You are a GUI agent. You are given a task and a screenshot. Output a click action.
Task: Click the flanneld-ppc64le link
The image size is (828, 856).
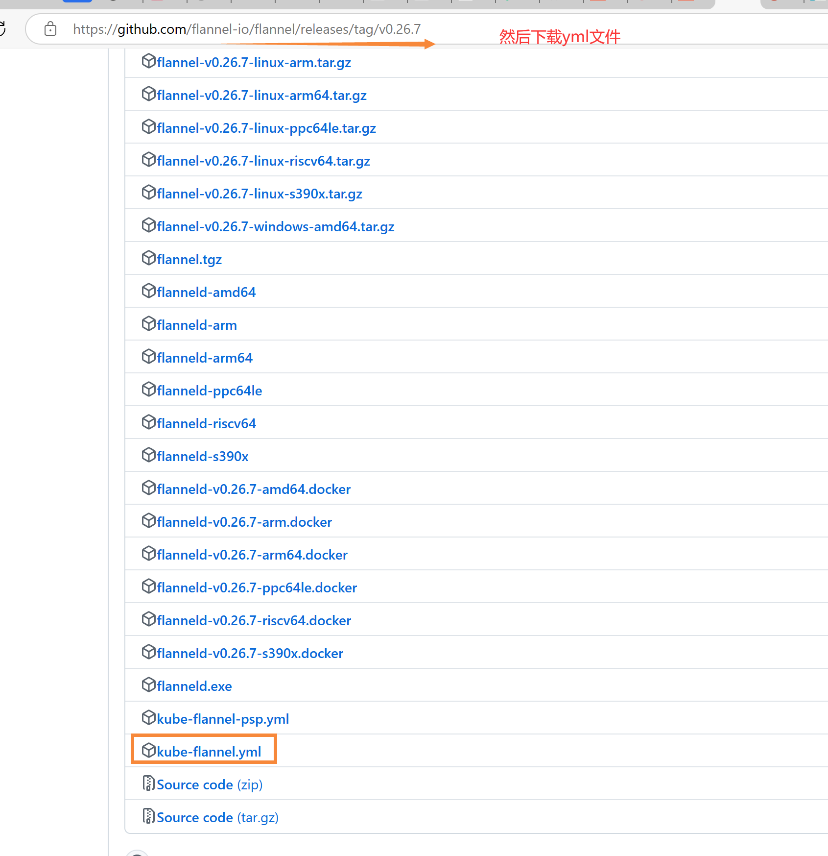tap(210, 391)
